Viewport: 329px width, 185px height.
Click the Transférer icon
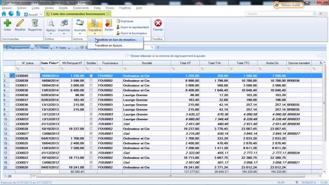point(95,23)
